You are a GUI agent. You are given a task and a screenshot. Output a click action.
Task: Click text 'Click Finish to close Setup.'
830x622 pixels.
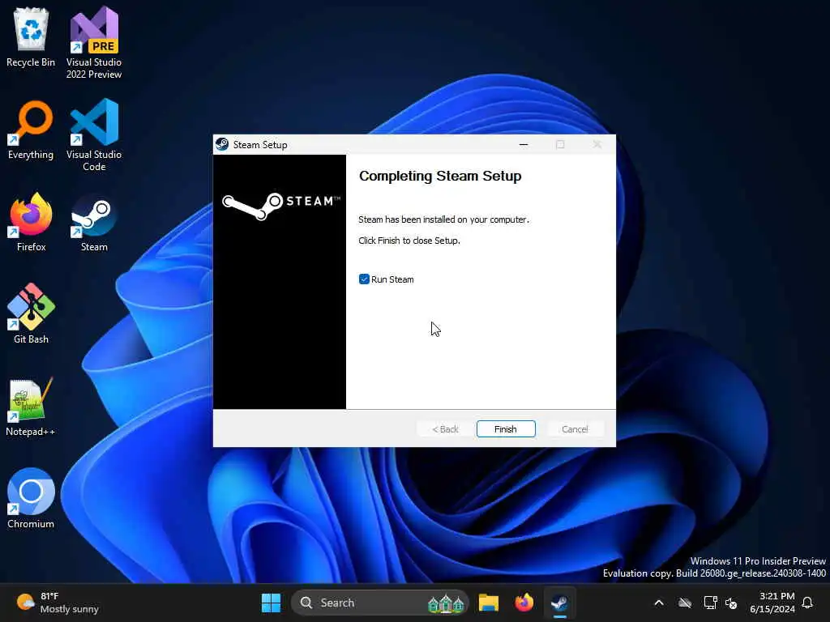click(409, 241)
